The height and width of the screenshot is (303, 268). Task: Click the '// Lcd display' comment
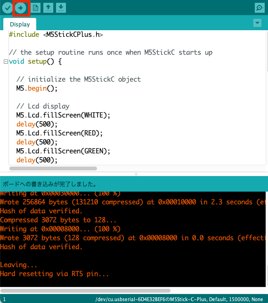[x=43, y=106]
